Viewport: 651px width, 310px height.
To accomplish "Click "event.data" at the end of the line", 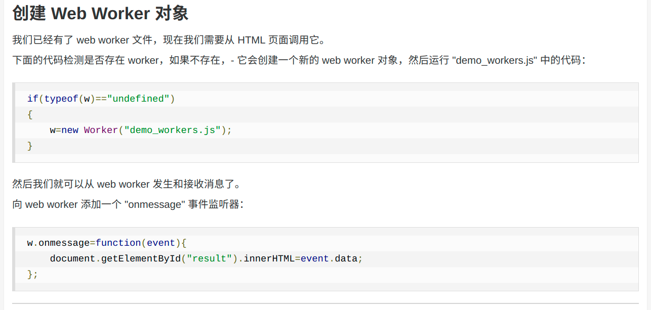I will tap(329, 258).
